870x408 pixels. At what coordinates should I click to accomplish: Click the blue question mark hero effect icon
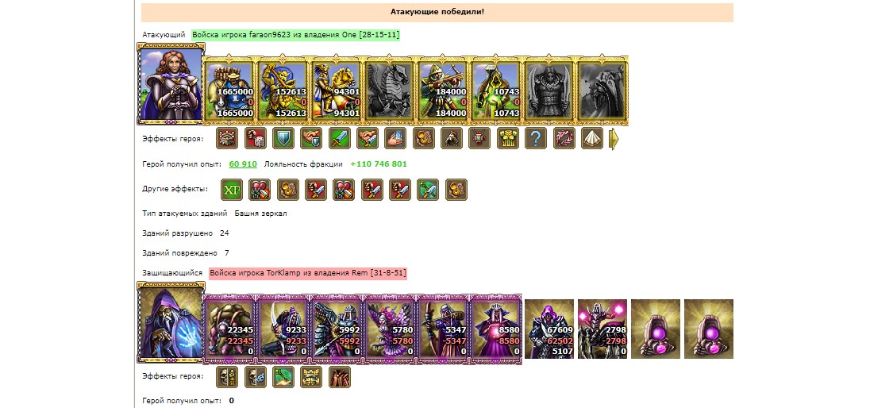coord(536,138)
